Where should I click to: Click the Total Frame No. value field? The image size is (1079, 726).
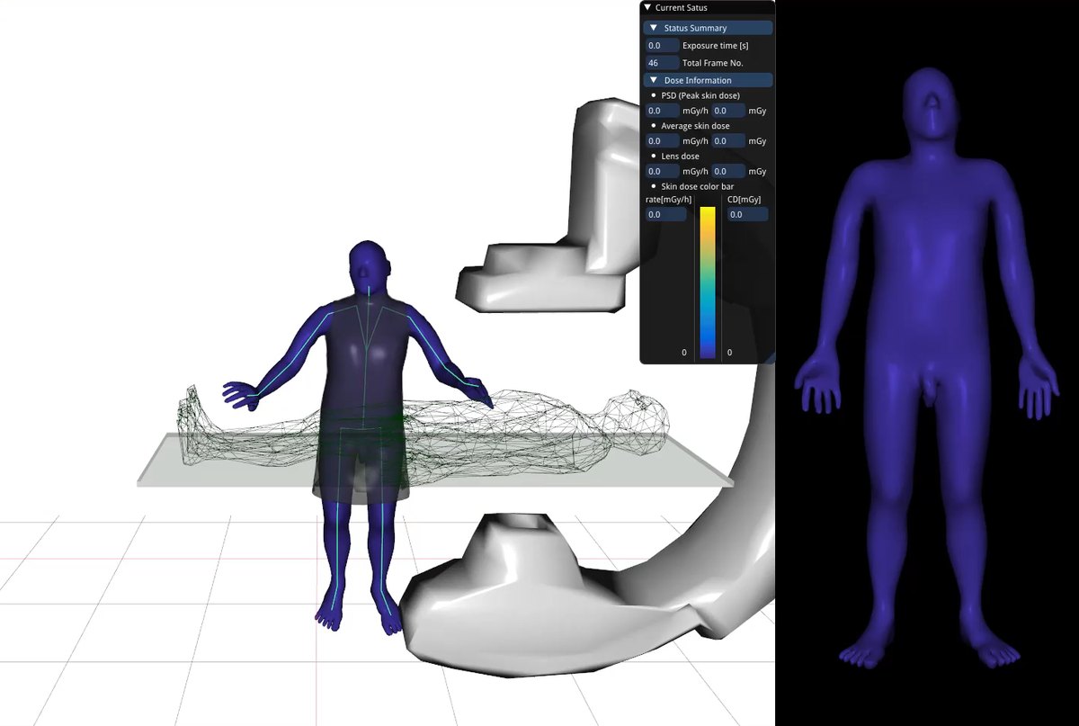663,63
